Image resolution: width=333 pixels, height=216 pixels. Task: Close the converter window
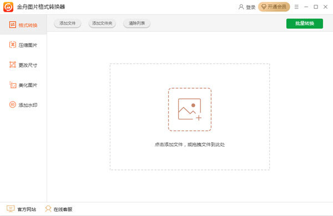(x=325, y=7)
